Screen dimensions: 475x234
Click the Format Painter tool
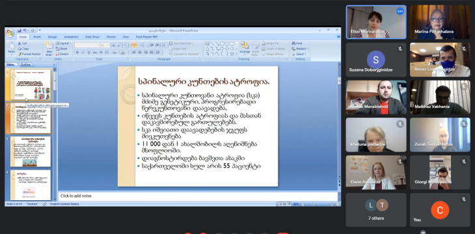[x=29, y=54]
